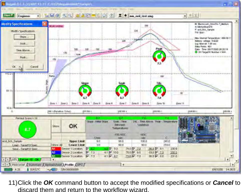Click the data panel scrollbar down arrow
Screen dimensions: 241x192
coord(231,156)
